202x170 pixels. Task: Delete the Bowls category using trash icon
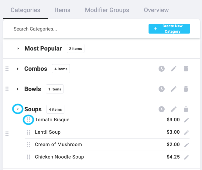(x=186, y=89)
